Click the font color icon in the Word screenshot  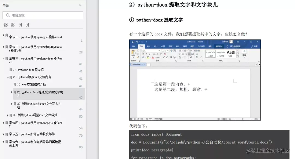(x=152, y=57)
